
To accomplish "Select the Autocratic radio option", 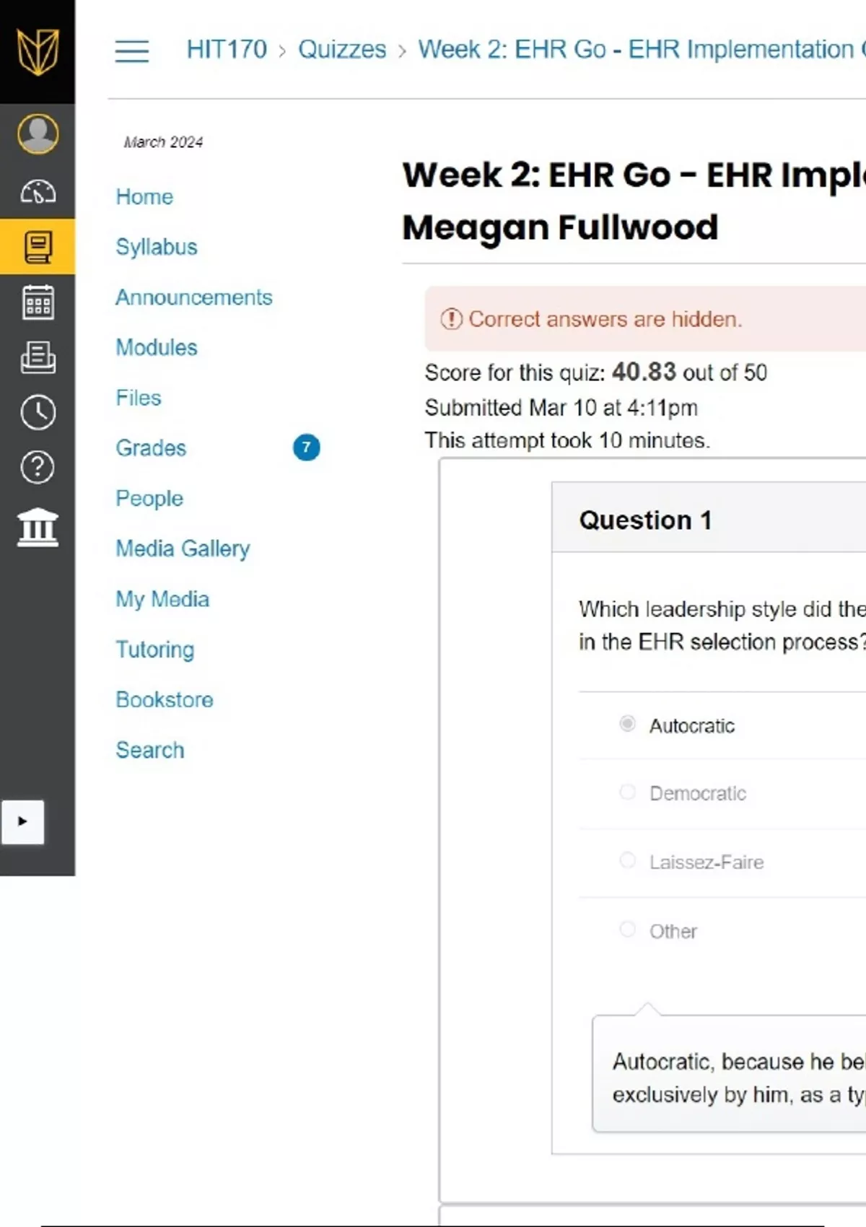I will (627, 723).
